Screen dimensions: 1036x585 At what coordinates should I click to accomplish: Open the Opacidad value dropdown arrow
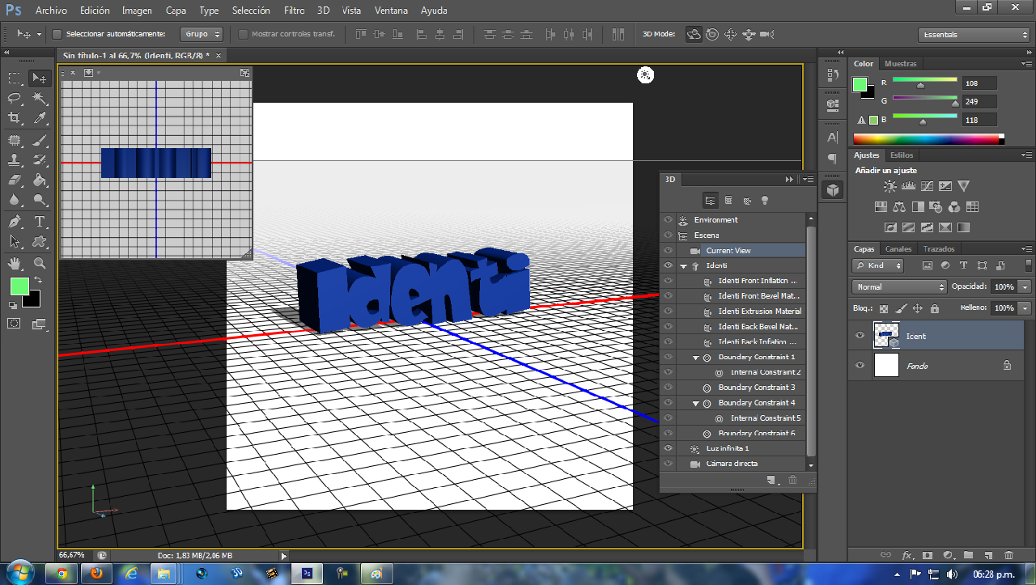click(x=1025, y=286)
